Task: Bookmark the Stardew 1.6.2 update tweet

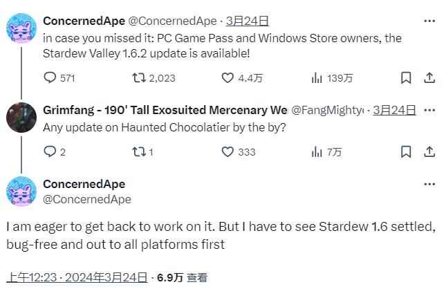Action: pos(407,78)
